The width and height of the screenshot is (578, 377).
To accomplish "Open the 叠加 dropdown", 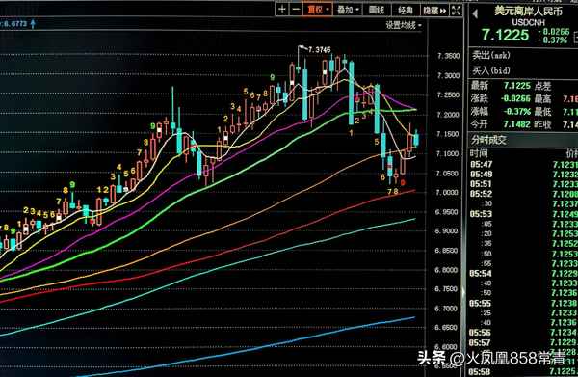I will (348, 10).
